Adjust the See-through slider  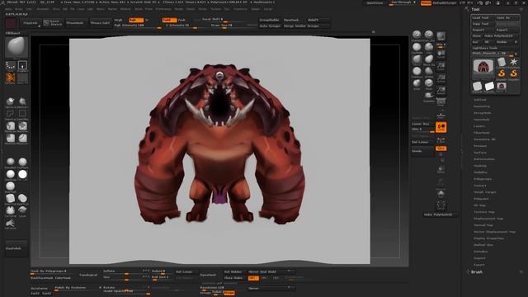tap(403, 3)
